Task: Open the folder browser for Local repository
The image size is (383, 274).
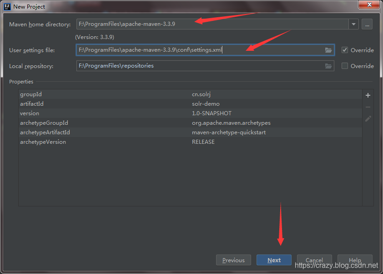Action: point(328,66)
